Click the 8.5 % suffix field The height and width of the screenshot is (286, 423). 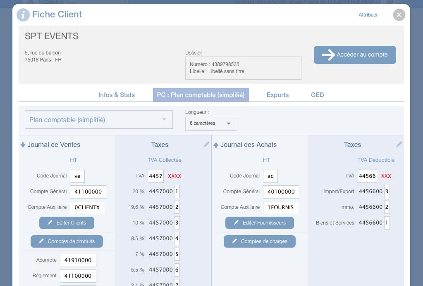coord(177,239)
